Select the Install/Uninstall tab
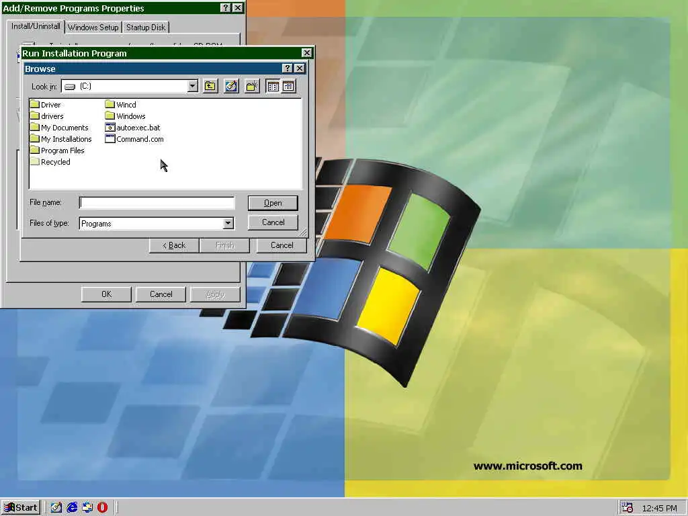This screenshot has width=688, height=516. tap(36, 26)
